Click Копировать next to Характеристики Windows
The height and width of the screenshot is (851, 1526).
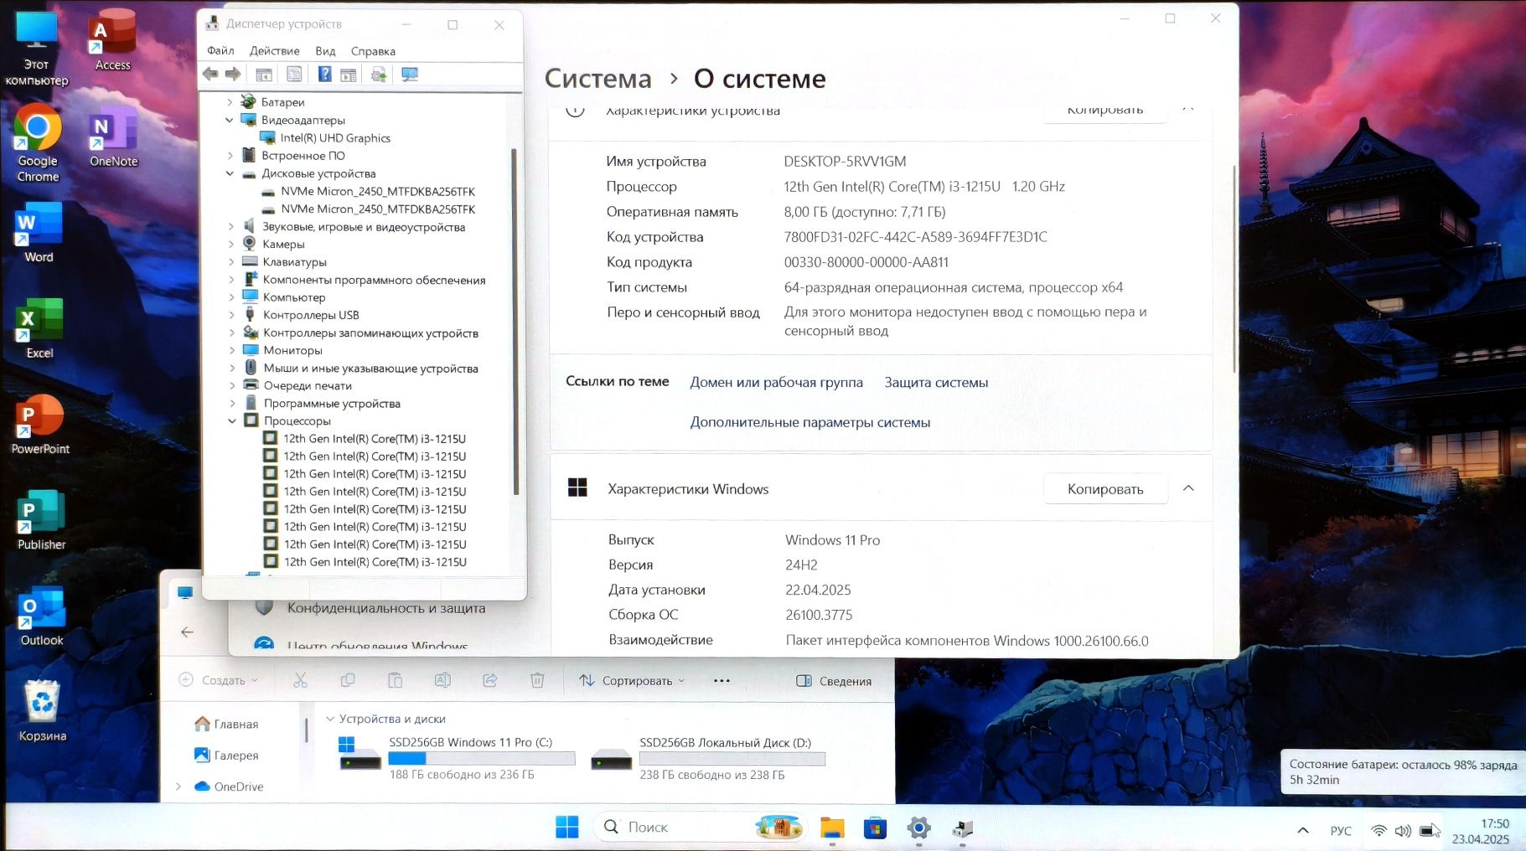pyautogui.click(x=1105, y=488)
